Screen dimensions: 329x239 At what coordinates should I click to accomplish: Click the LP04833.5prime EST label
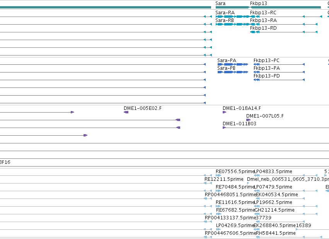(x=273, y=172)
